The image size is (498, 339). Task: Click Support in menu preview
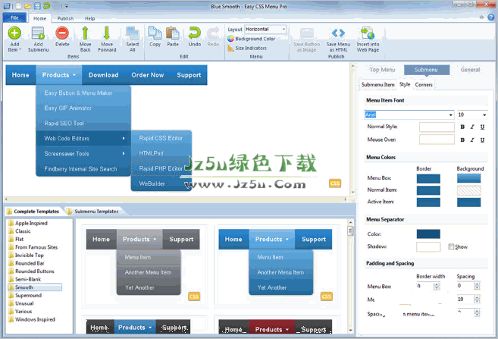coord(189,75)
